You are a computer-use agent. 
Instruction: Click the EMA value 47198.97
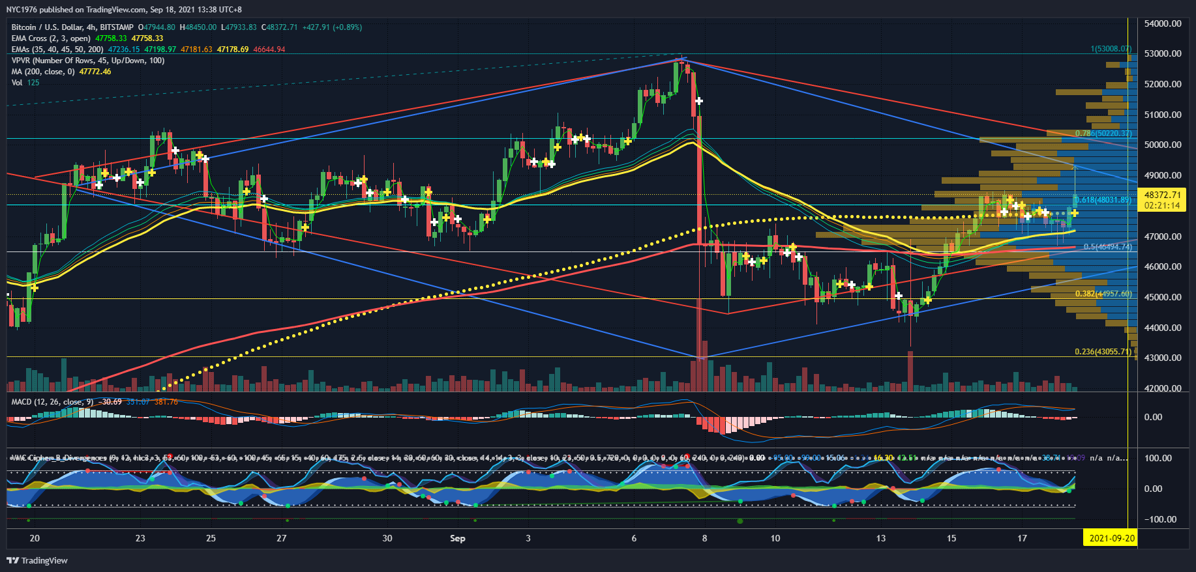(x=160, y=50)
